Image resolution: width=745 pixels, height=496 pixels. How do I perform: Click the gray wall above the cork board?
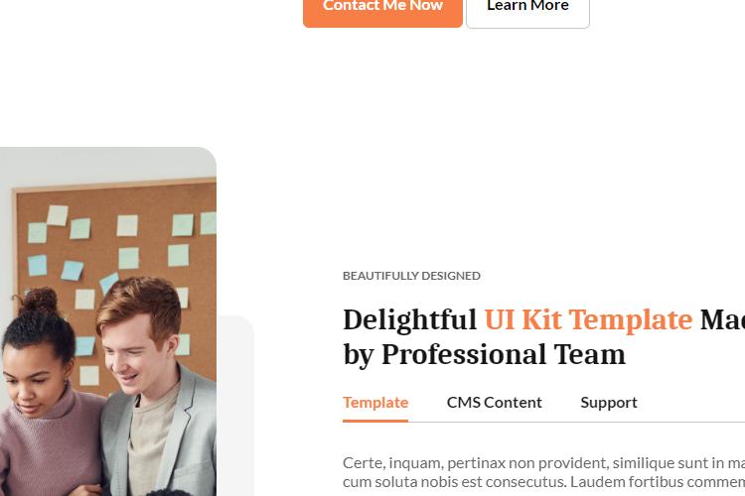click(x=109, y=164)
